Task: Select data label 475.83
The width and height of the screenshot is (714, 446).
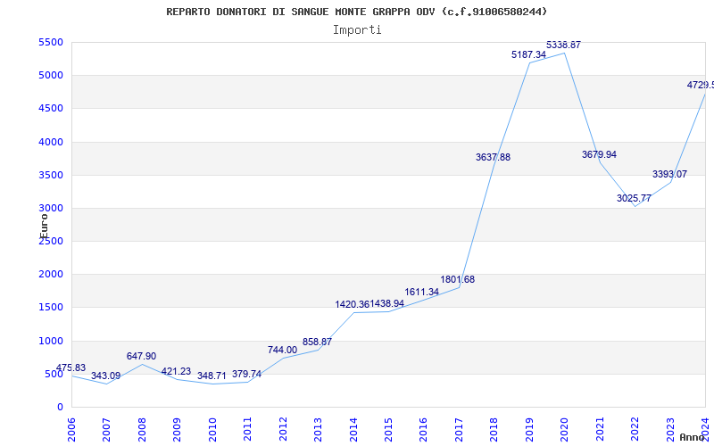Action: click(x=71, y=368)
